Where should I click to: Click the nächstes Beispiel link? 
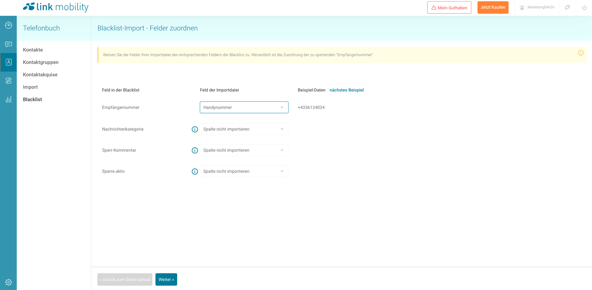coord(347,90)
